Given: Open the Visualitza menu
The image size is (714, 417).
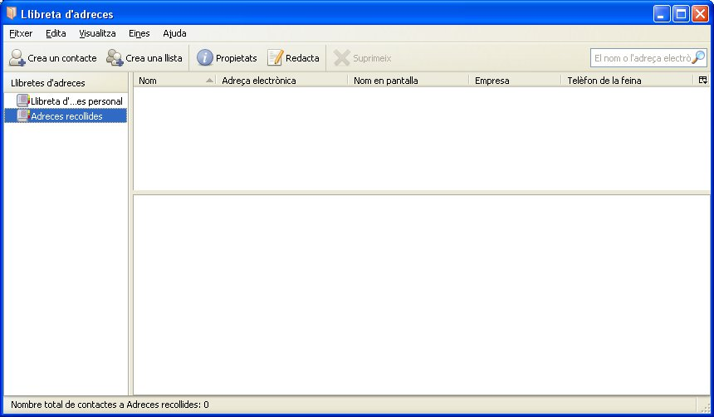Looking at the screenshot, I should point(97,33).
